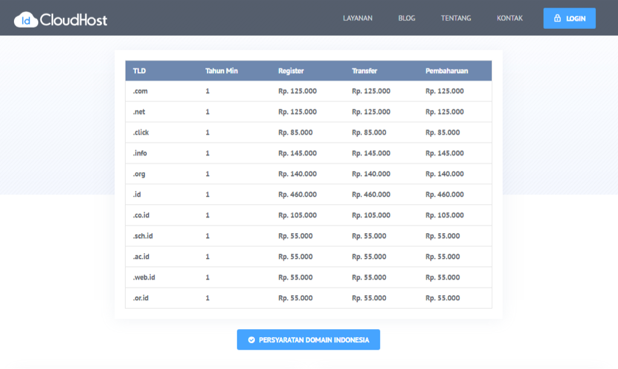
Task: Click the checkmark icon inside PERSYARATAN DOMAIN button
Action: click(x=253, y=339)
